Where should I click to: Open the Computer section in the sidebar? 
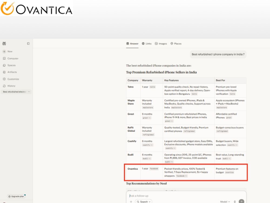(x=11, y=58)
